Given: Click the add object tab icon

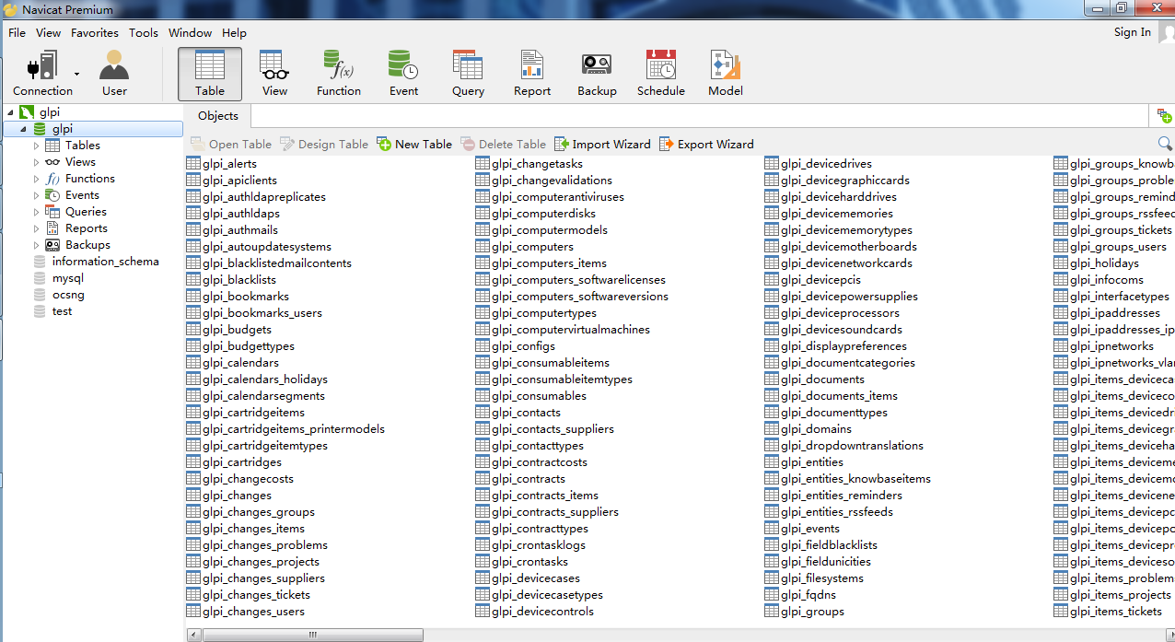Looking at the screenshot, I should pos(1165,116).
